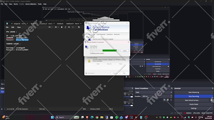Switch to the Advanced tab in Remote Desktop

coord(117,34)
